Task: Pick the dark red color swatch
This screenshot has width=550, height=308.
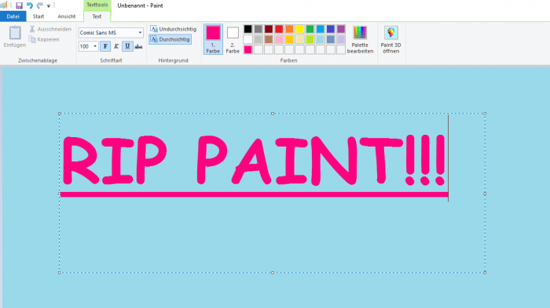Action: tap(269, 29)
